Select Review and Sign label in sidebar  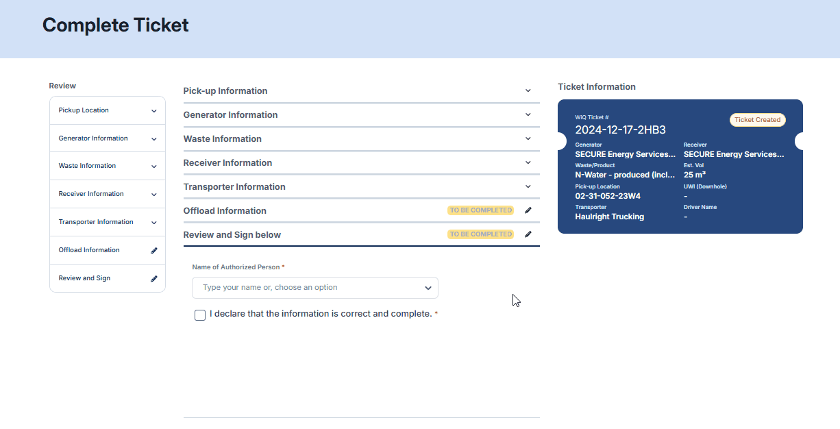(x=84, y=278)
